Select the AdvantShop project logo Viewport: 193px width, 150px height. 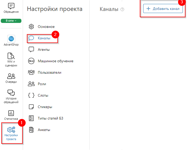11,39
